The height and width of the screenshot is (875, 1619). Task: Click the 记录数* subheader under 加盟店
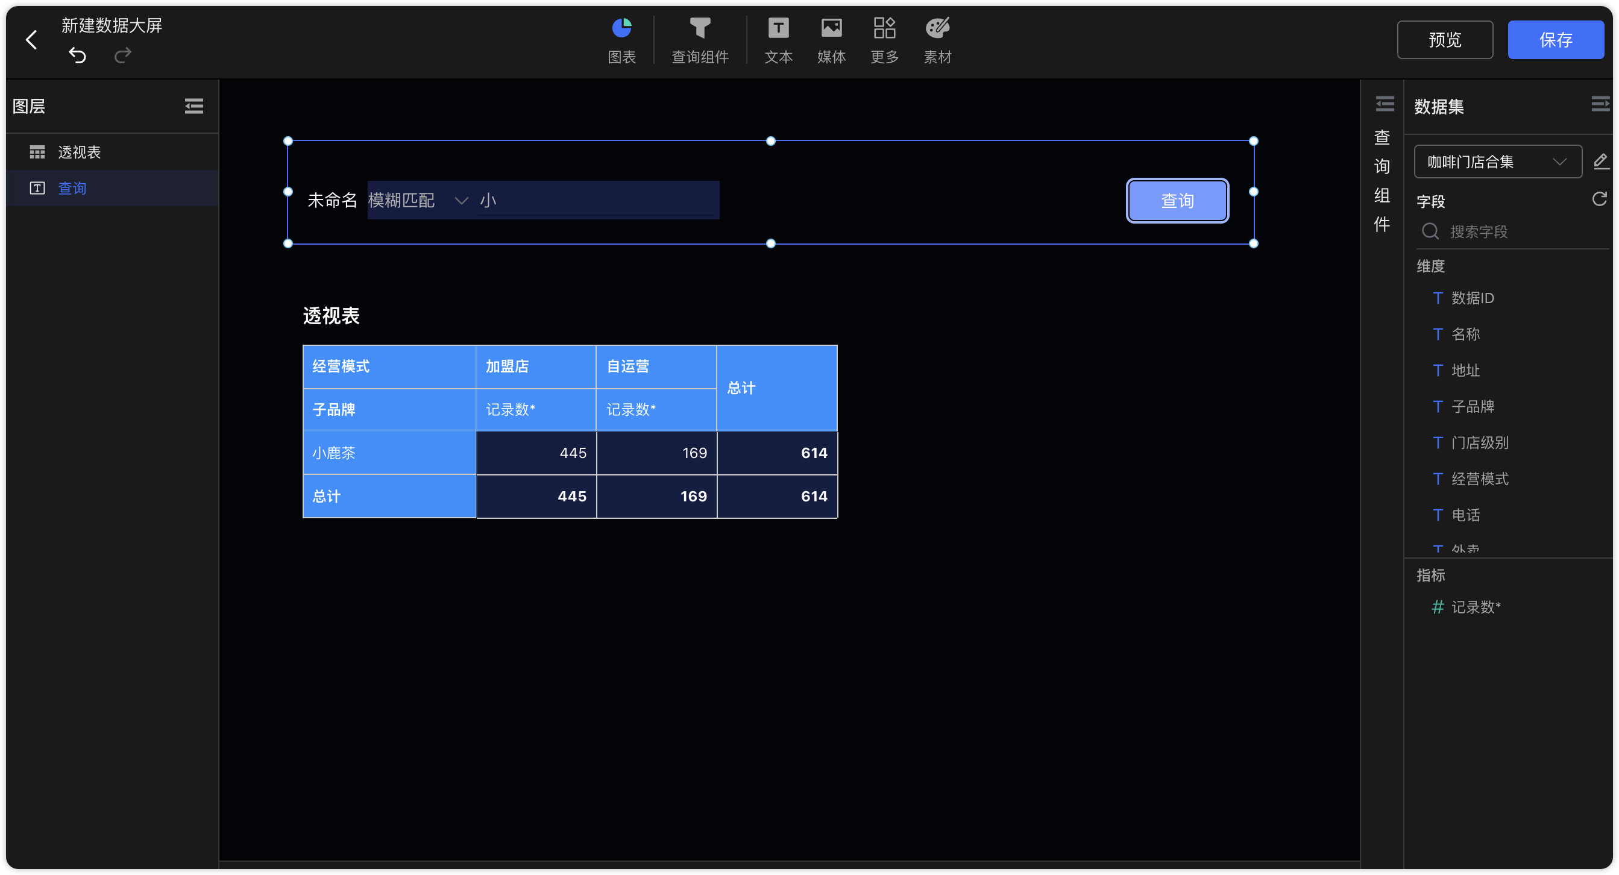(535, 410)
